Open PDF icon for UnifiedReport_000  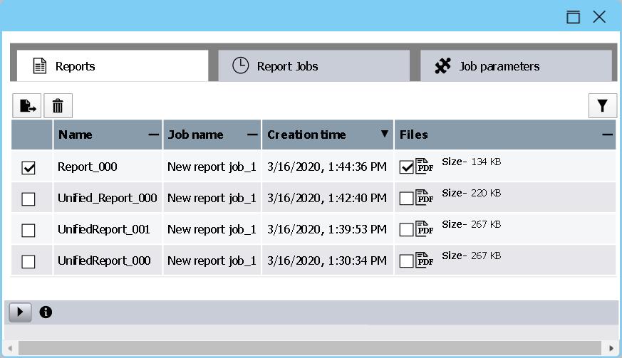(425, 260)
